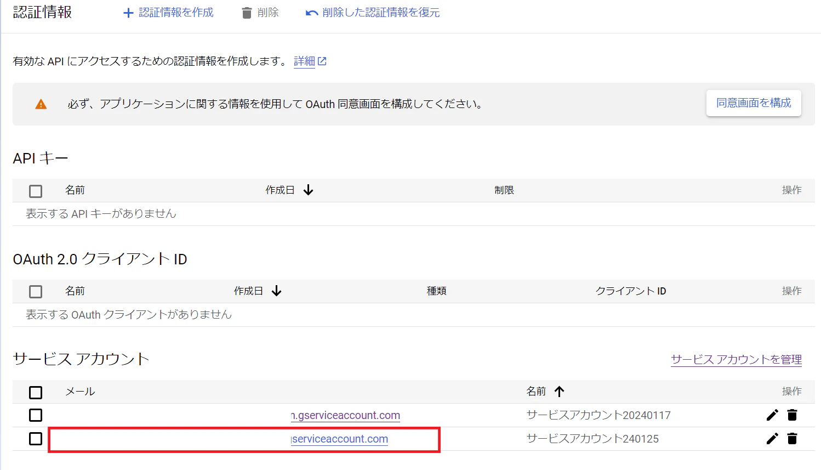Viewport: 821px width, 470px height.
Task: Edit サービスアカウント240125 with pencil icon
Action: tap(772, 439)
